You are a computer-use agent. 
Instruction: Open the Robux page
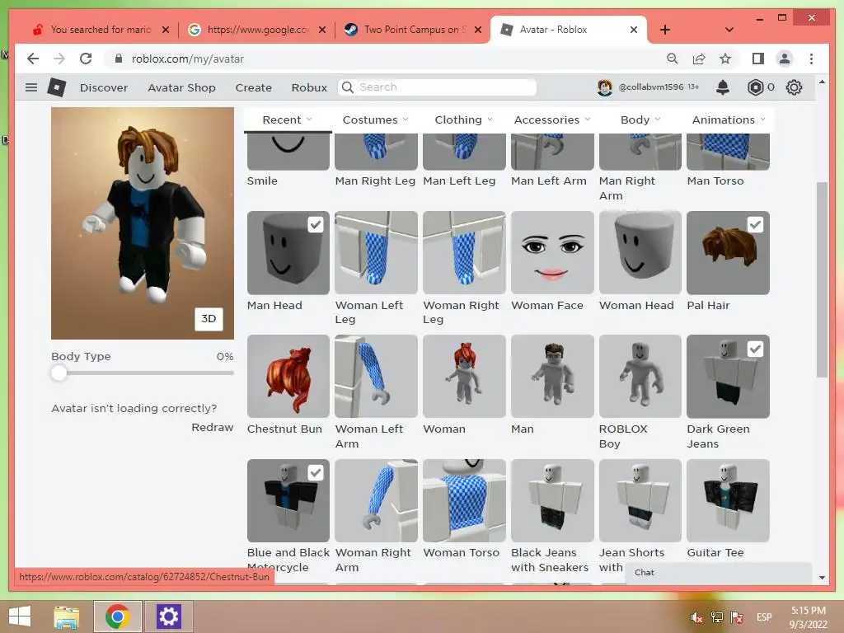pos(310,87)
